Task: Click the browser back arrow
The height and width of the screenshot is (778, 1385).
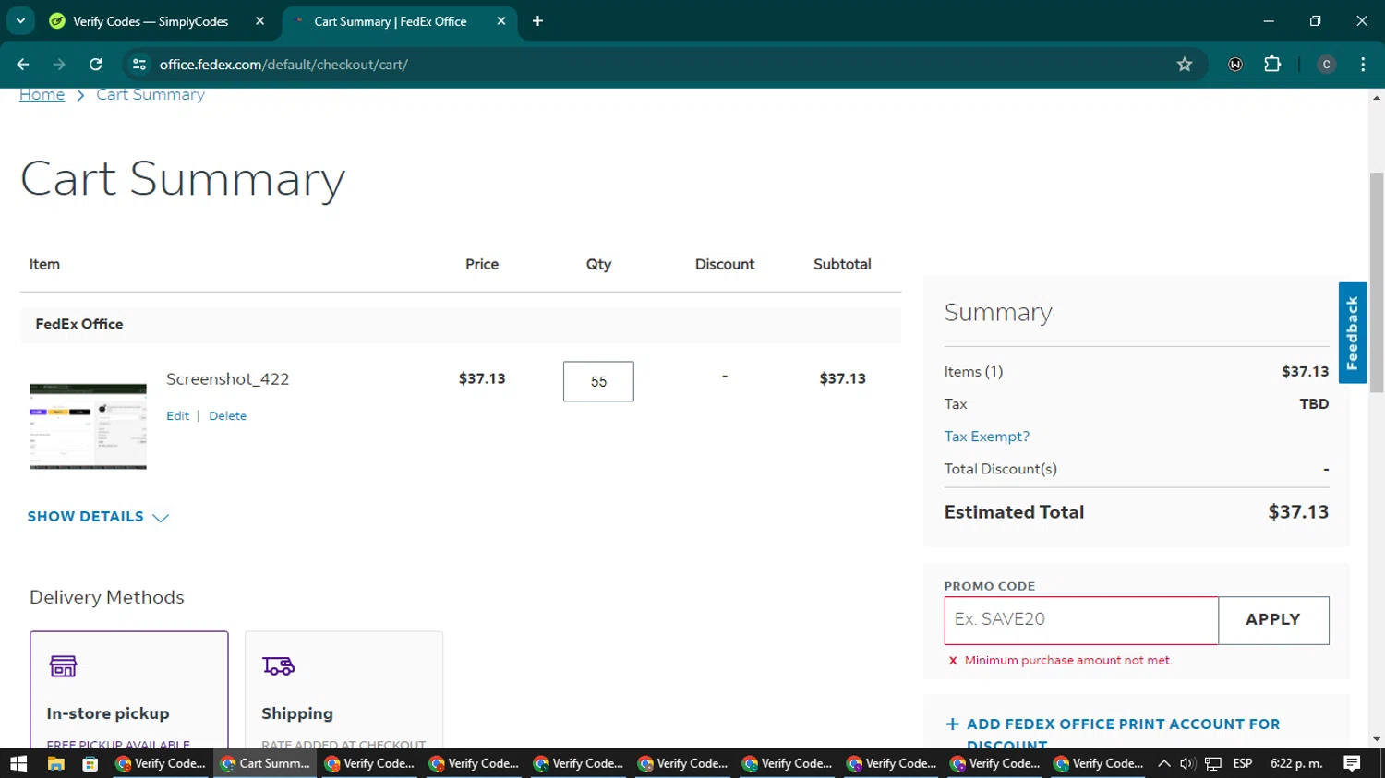Action: coord(23,65)
